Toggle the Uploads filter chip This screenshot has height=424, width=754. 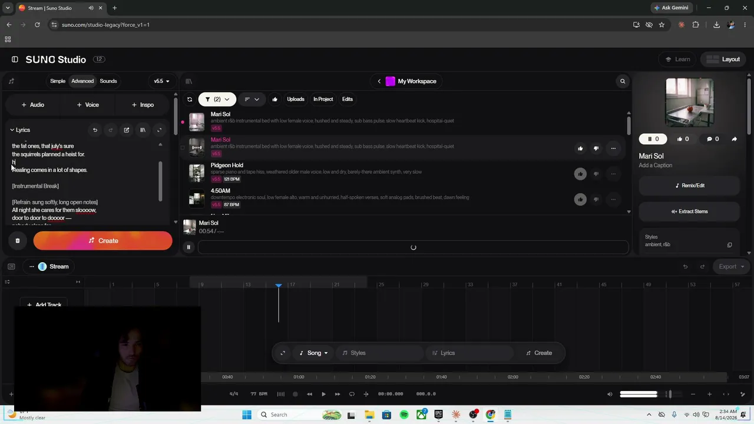click(296, 100)
